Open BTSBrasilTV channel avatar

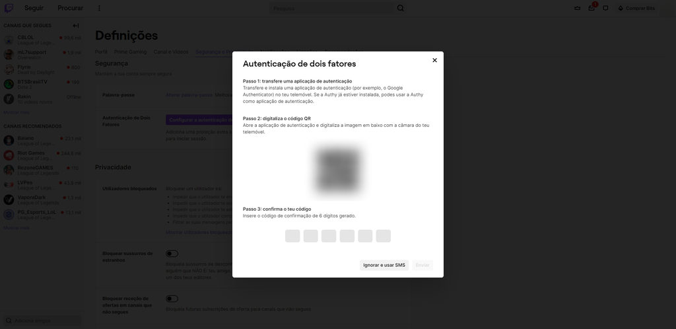9,84
